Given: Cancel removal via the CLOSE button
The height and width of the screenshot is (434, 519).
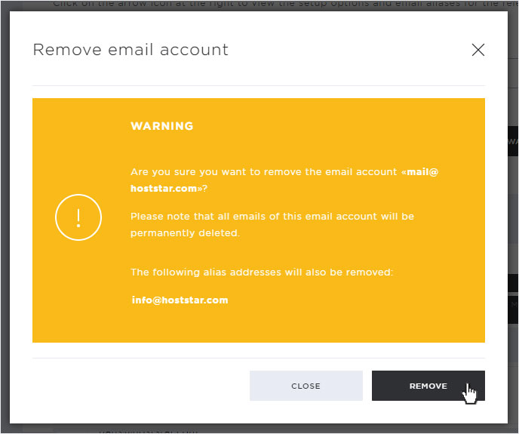Looking at the screenshot, I should [x=306, y=386].
